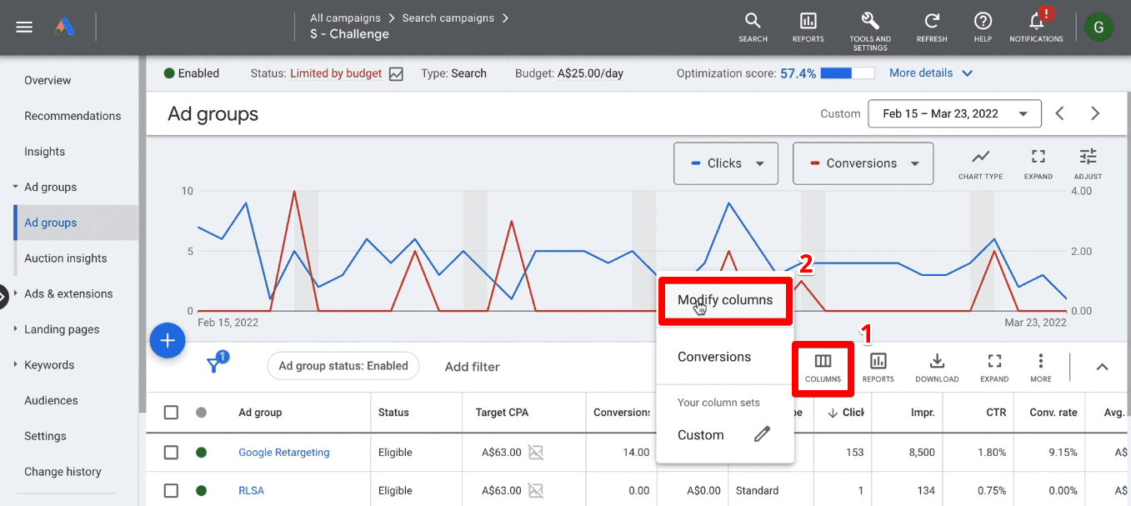Select Modify columns from the menu
The height and width of the screenshot is (506, 1131).
tap(725, 299)
